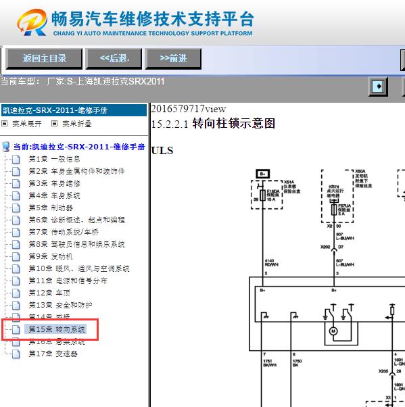Screen dimensions: 405x407
Task: Click page icon beside 第11章
Action: click(x=16, y=281)
